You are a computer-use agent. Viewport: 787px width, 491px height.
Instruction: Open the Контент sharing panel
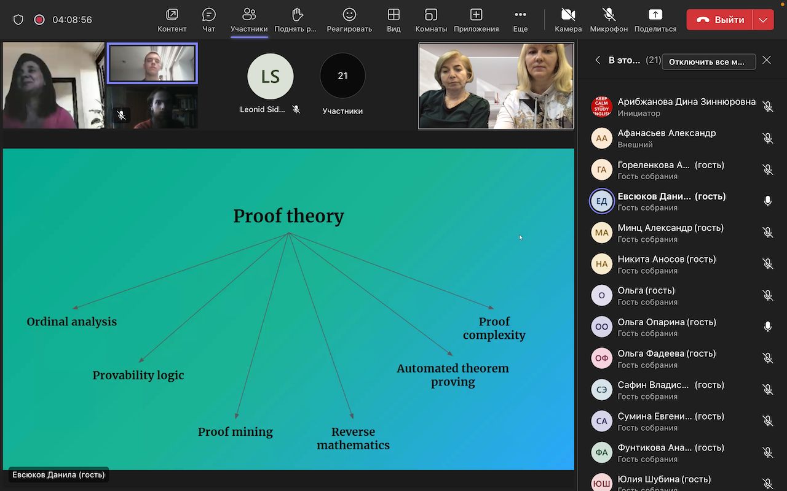coord(172,20)
